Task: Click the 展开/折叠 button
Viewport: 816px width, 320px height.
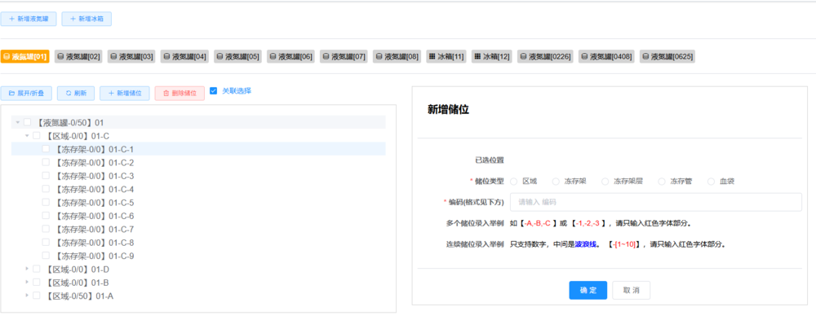Action: pos(26,94)
